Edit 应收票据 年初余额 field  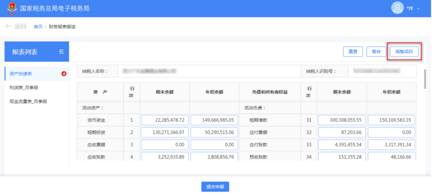[214, 145]
